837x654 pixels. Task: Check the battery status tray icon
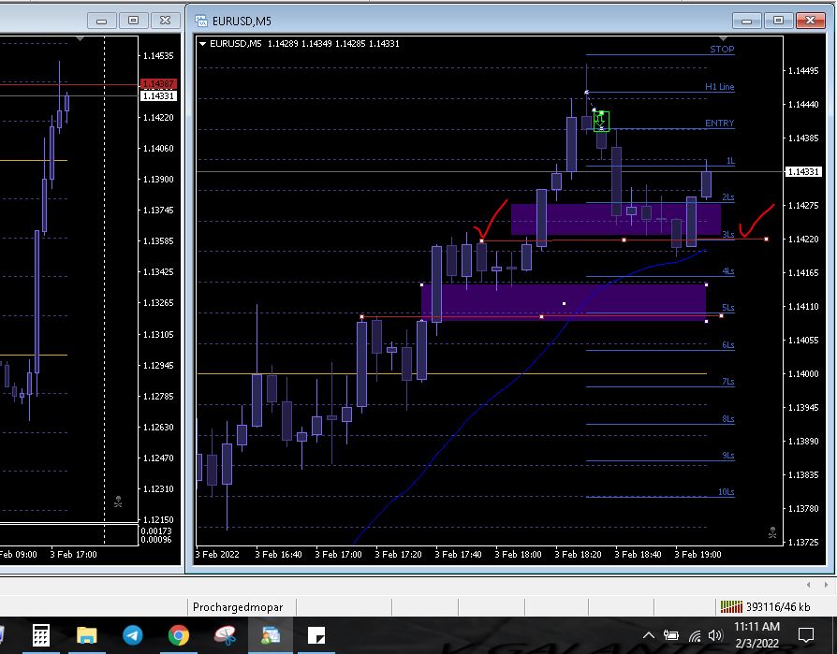(670, 635)
